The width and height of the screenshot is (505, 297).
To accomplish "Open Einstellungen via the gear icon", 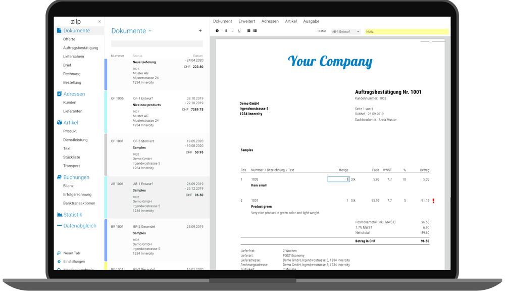I will click(59, 262).
